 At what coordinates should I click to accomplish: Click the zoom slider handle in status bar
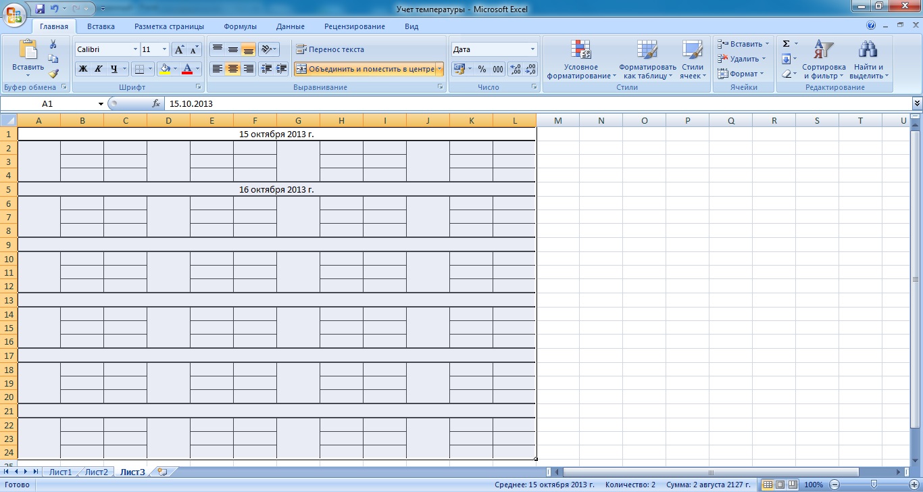874,485
